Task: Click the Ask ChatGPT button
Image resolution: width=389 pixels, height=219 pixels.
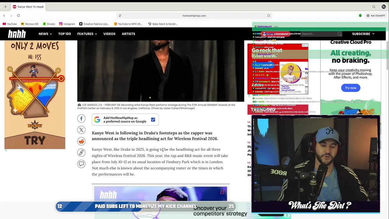Action: tap(376, 16)
